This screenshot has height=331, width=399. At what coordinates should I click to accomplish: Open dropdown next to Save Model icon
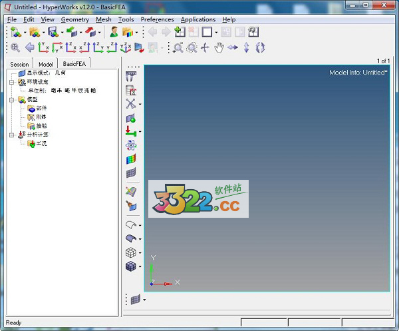point(62,33)
